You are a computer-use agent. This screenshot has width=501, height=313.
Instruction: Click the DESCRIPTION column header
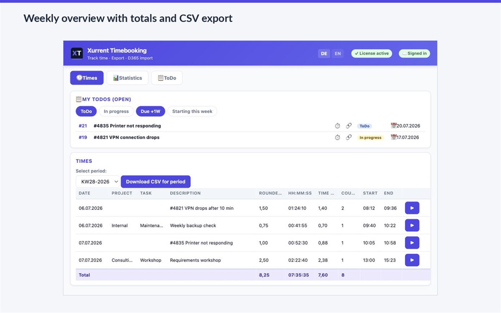click(x=185, y=193)
